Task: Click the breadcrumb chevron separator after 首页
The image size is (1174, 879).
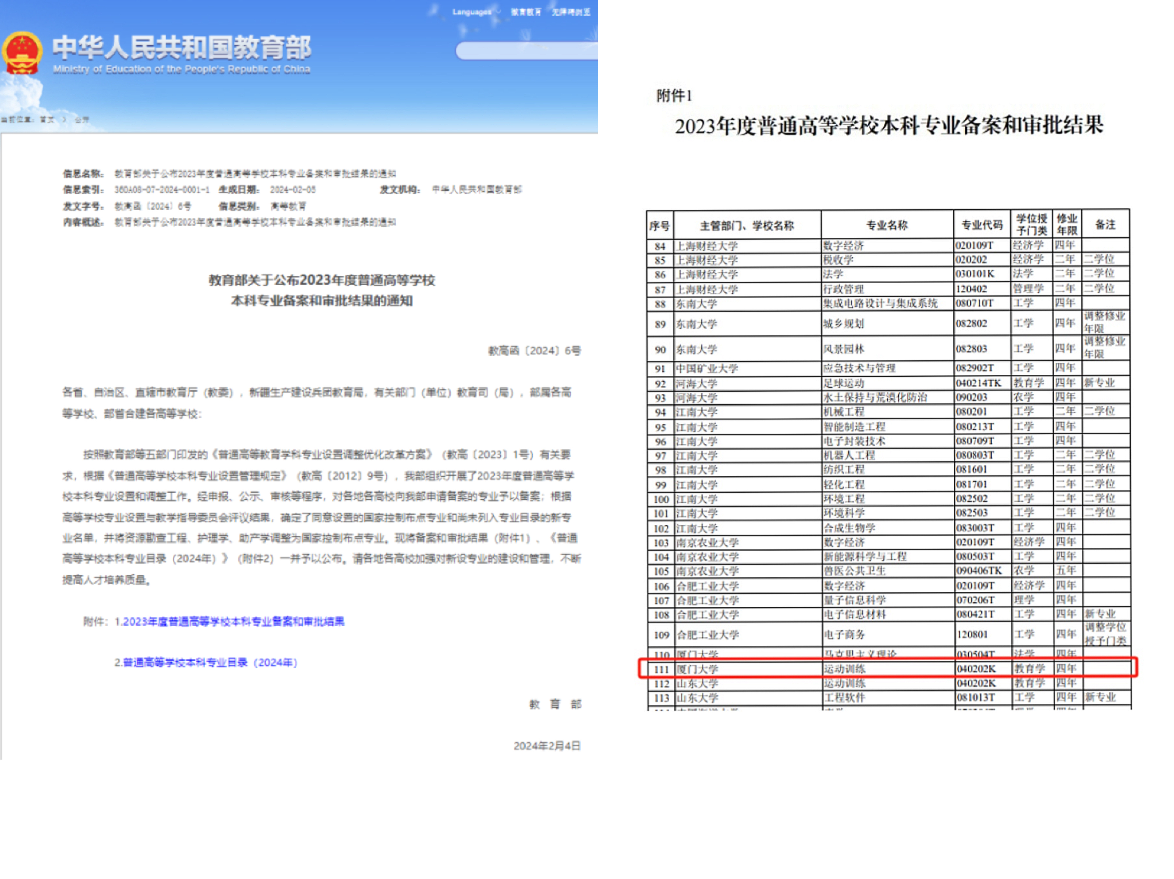Action: [x=64, y=120]
